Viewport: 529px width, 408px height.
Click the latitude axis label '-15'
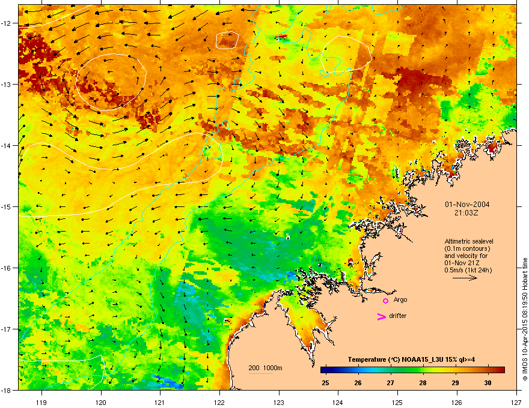6,206
